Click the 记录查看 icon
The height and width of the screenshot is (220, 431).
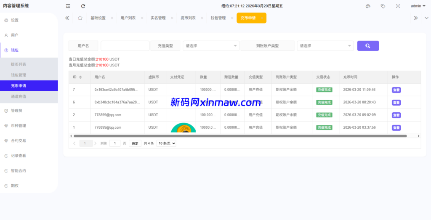coord(6,156)
